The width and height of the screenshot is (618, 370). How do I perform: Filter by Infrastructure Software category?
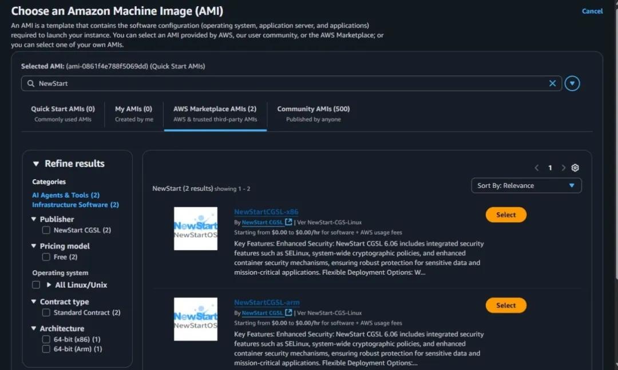click(76, 205)
